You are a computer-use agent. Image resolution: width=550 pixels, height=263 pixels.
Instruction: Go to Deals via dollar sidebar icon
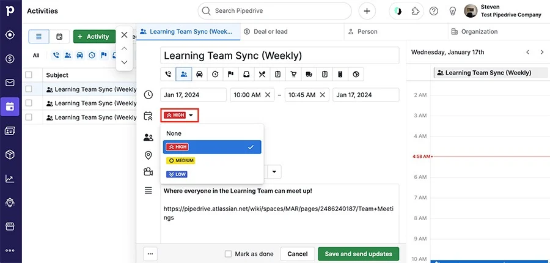(x=10, y=59)
